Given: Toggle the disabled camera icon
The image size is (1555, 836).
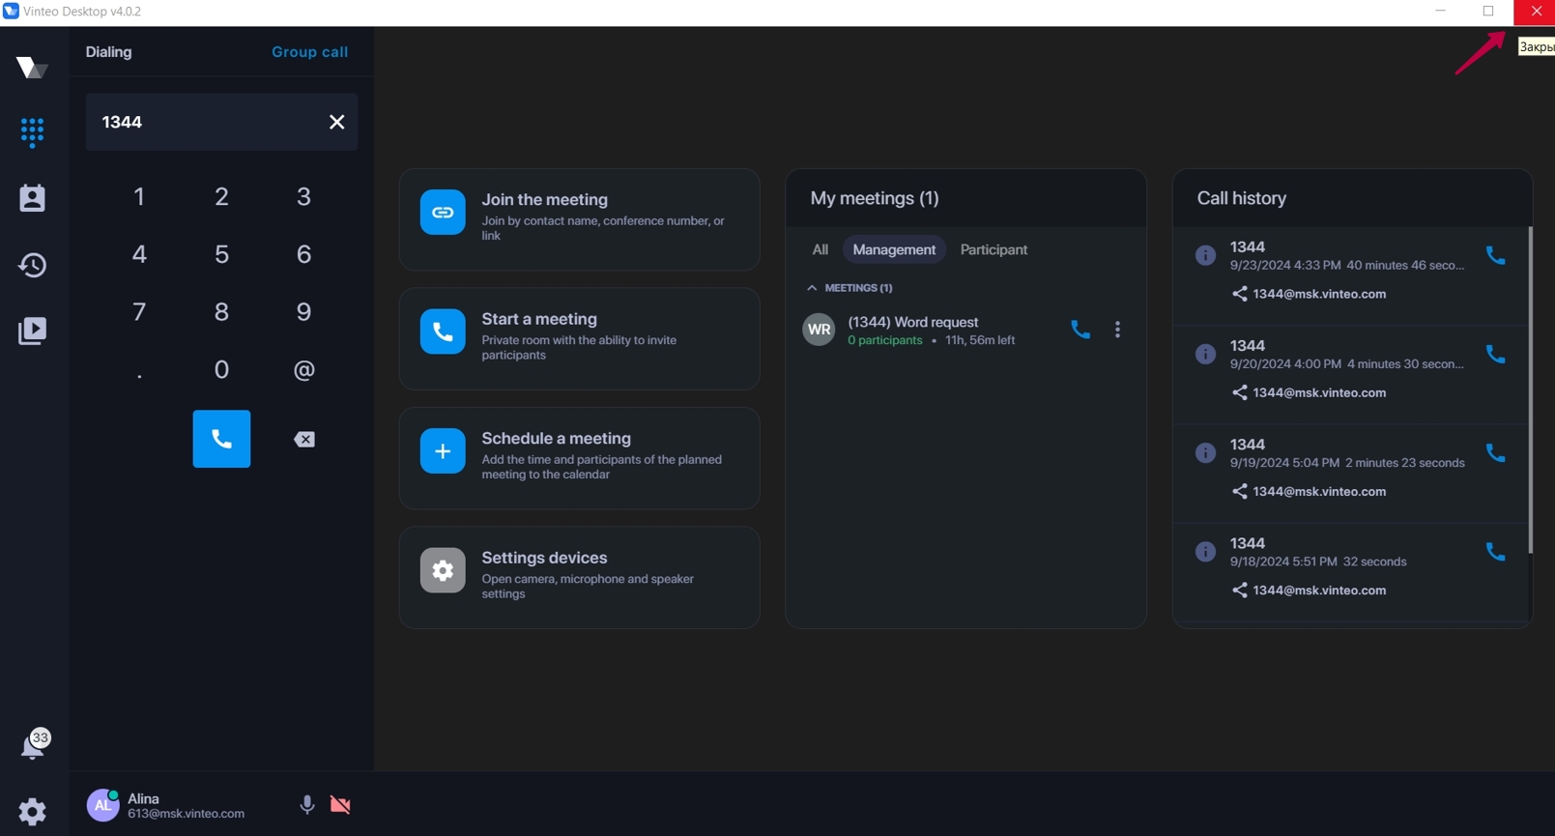Looking at the screenshot, I should point(340,804).
